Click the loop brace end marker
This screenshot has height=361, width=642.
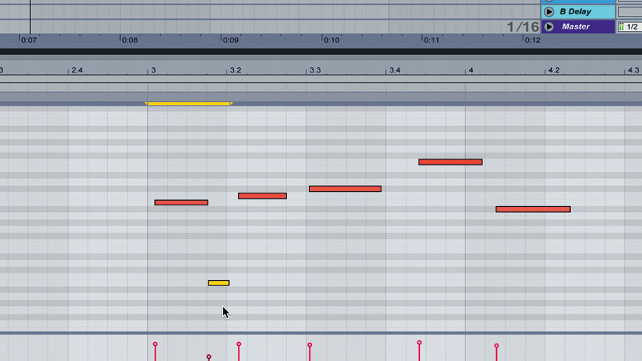point(231,103)
